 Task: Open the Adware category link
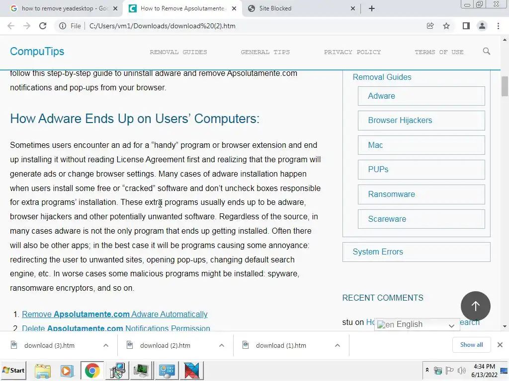tap(422, 96)
